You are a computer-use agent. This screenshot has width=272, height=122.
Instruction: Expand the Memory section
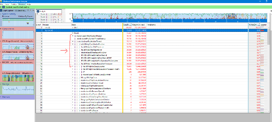(1, 97)
